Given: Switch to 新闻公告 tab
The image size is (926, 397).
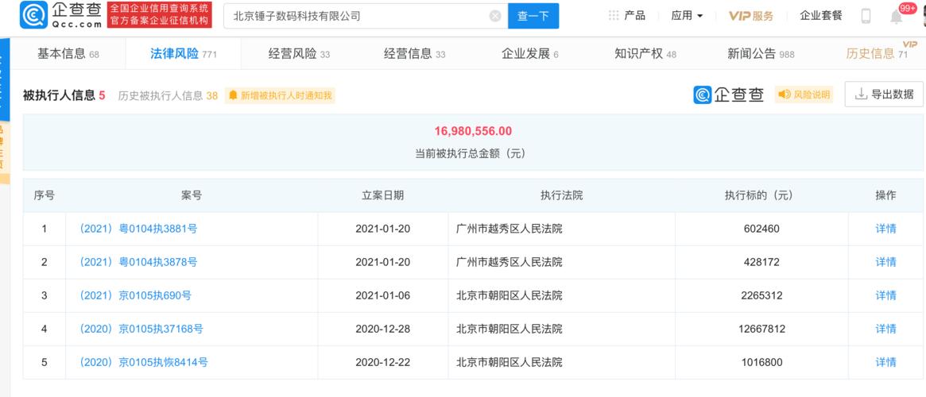Looking at the screenshot, I should (761, 54).
